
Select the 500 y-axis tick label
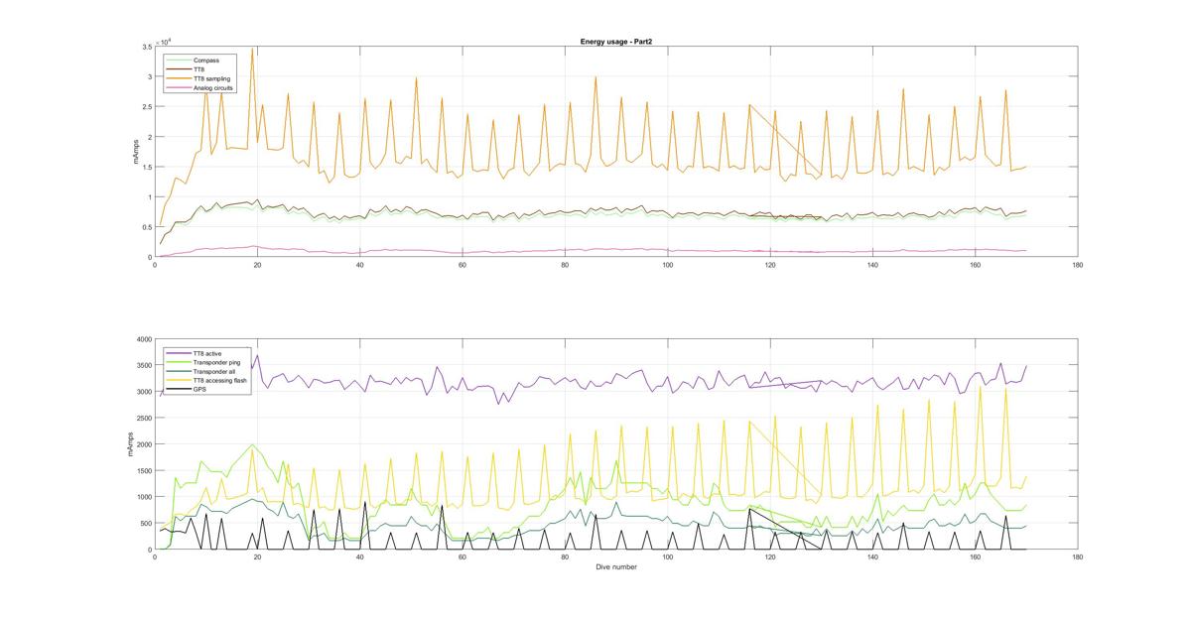[145, 523]
